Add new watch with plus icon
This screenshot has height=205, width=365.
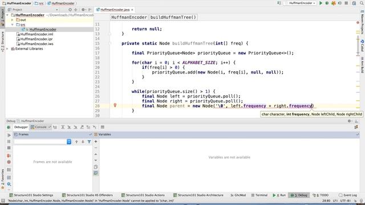[96, 142]
